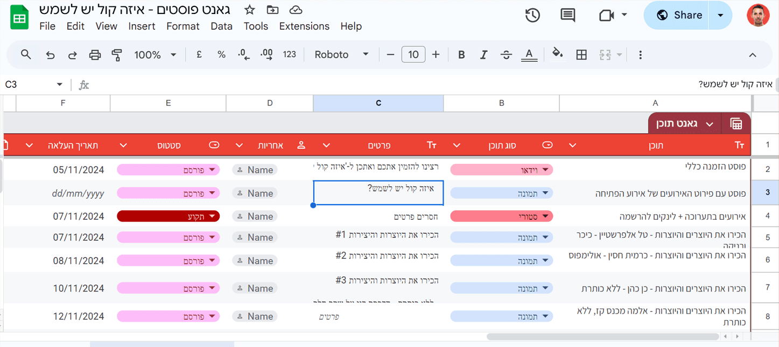
Task: Star this spreadsheet document
Action: click(249, 10)
